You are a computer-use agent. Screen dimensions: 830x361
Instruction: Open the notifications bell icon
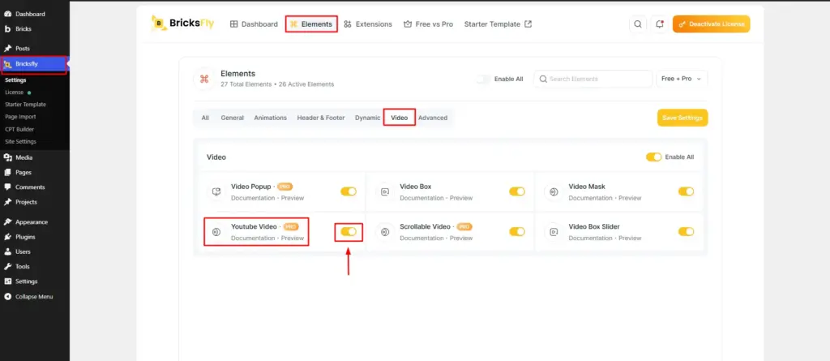(x=659, y=24)
